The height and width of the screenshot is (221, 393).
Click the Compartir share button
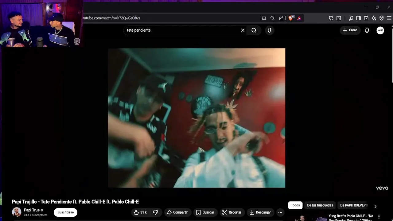pos(177,212)
